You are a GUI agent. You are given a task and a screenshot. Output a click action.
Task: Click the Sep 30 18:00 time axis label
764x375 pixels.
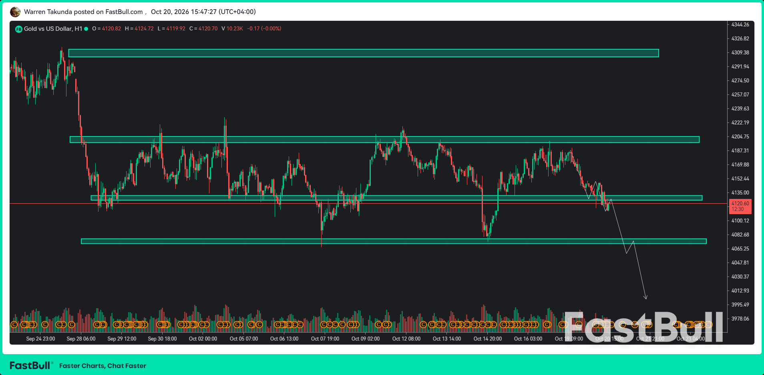click(162, 339)
